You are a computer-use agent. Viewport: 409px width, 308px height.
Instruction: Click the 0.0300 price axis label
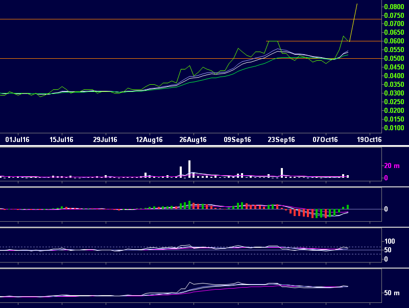click(x=394, y=93)
